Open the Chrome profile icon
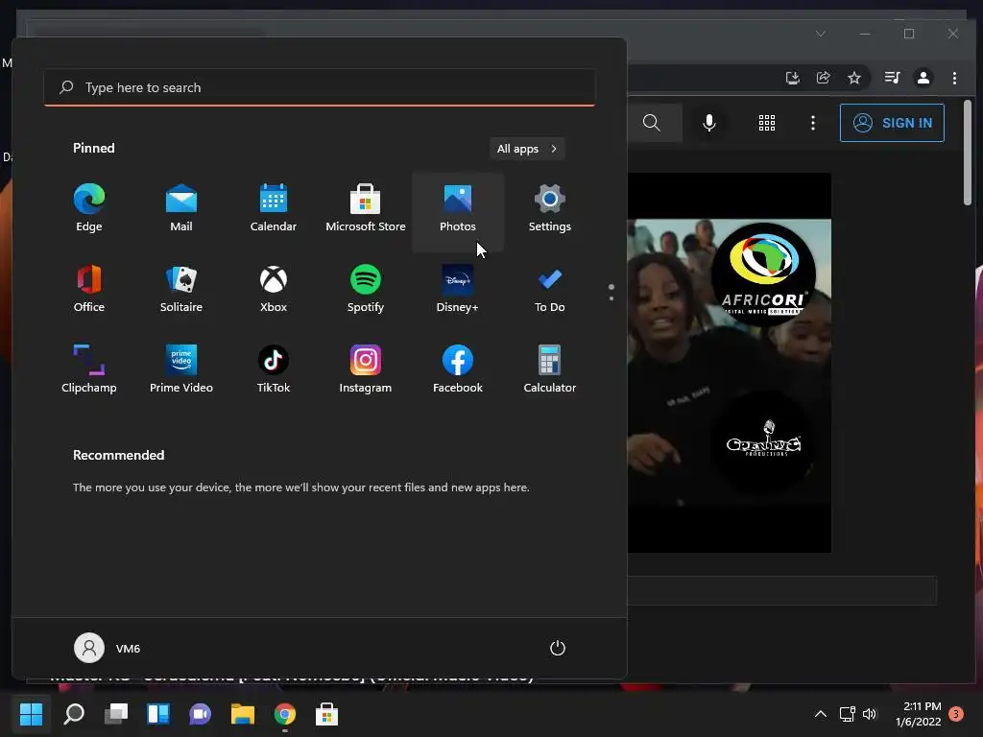This screenshot has height=737, width=983. (923, 78)
